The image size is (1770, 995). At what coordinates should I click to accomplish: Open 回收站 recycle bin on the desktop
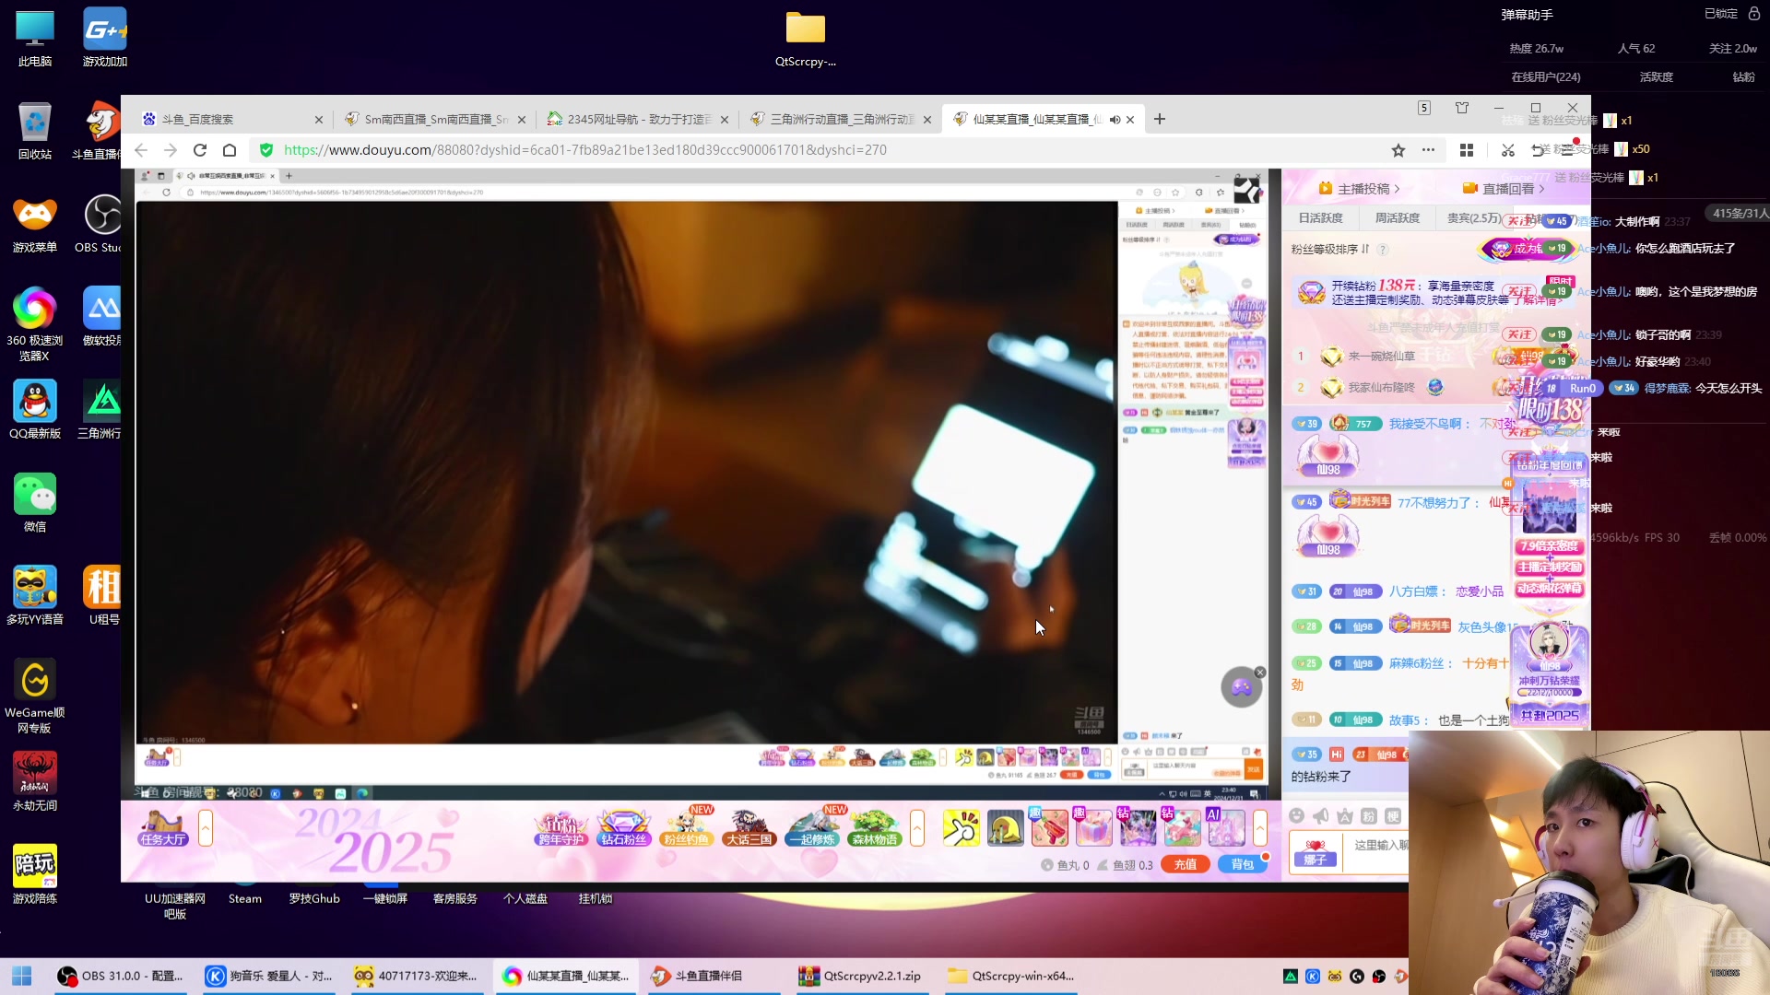click(x=35, y=130)
